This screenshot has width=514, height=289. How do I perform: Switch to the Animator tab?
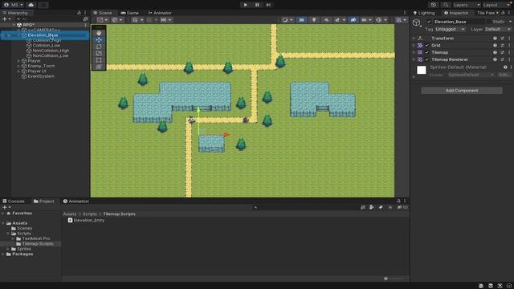160,13
